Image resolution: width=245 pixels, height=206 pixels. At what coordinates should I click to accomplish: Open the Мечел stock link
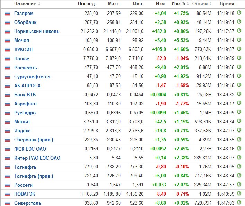21,41
